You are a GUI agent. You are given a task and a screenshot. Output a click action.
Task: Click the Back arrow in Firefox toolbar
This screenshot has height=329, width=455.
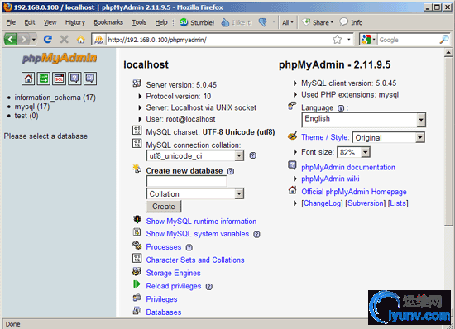(x=10, y=39)
